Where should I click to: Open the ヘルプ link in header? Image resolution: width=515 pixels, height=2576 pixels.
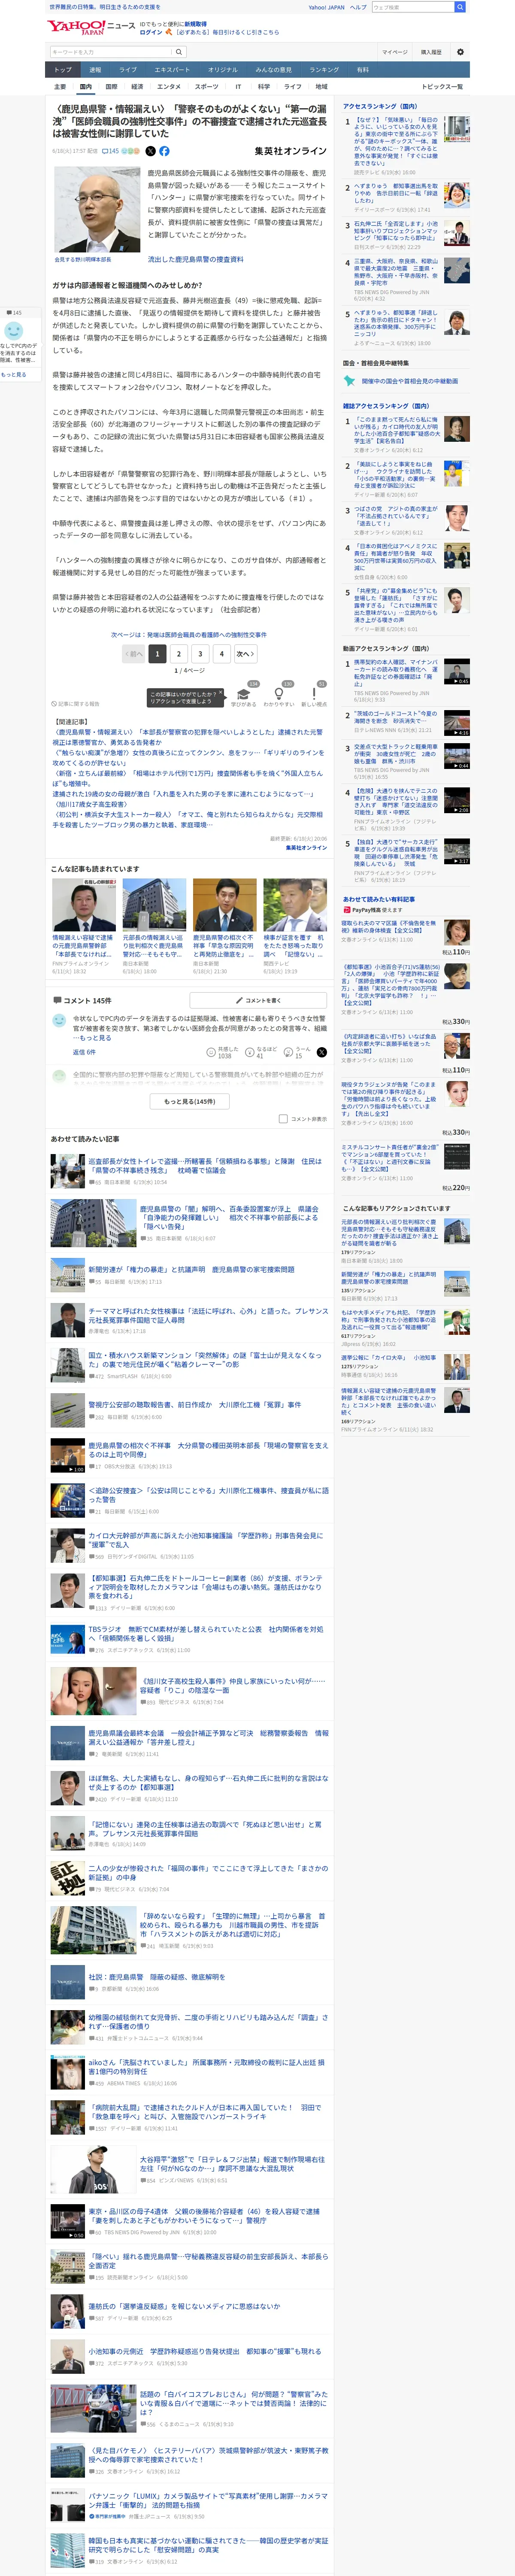357,7
